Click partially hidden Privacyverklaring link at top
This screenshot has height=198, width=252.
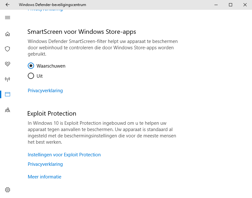coord(45,10)
